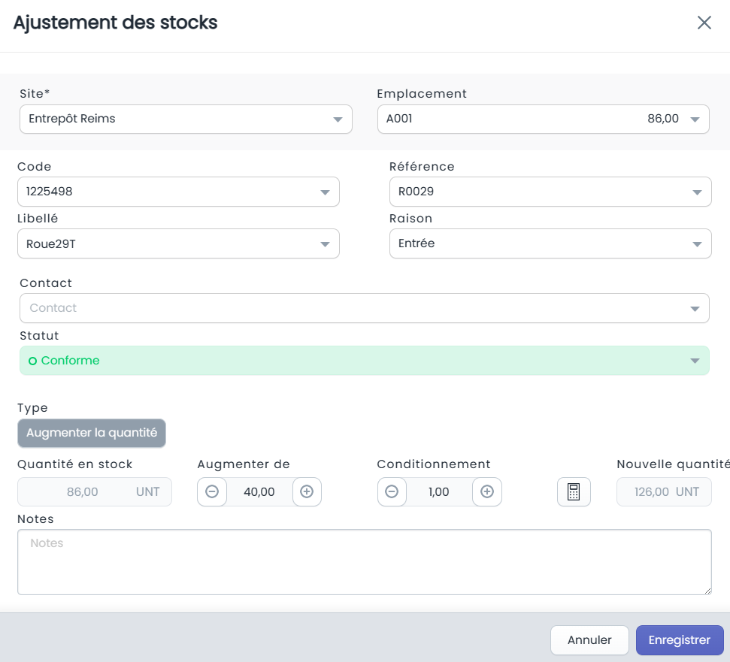Image resolution: width=730 pixels, height=662 pixels.
Task: Click into the Notes text area
Action: [364, 562]
